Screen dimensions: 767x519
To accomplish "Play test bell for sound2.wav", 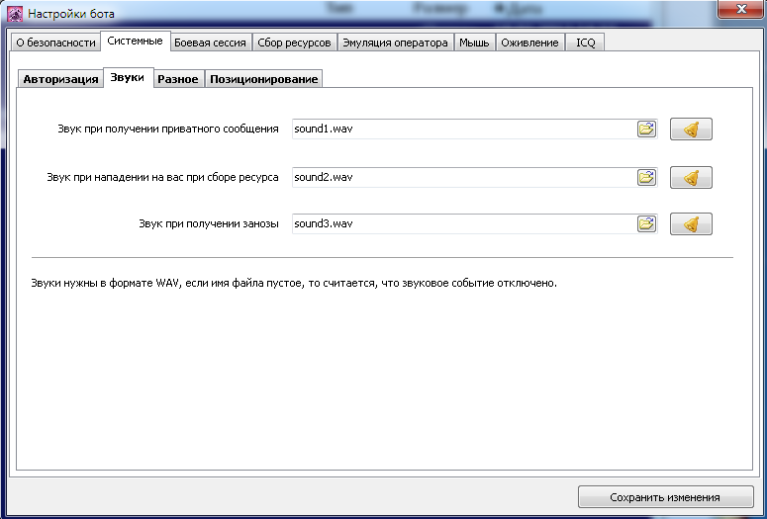I will pos(691,177).
